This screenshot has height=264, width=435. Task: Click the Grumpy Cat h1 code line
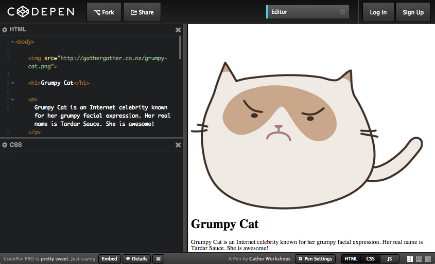pos(59,83)
